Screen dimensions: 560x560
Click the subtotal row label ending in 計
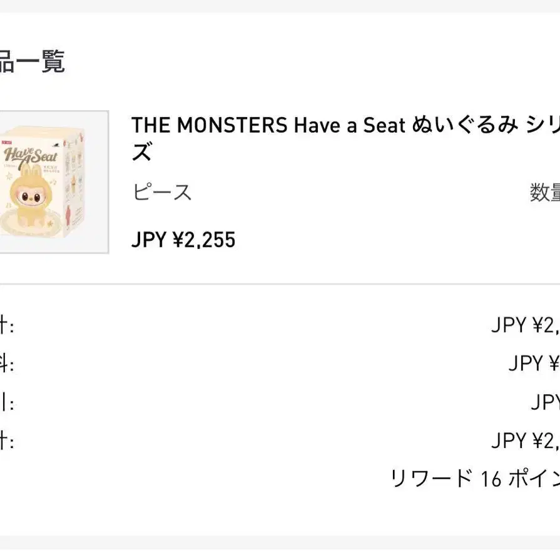tap(7, 325)
